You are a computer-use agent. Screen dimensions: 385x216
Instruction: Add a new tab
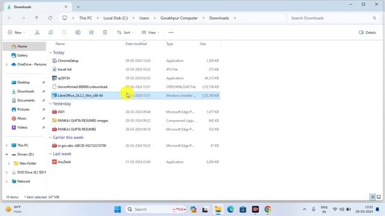(78, 7)
